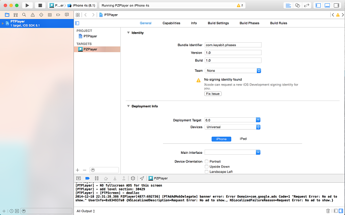This screenshot has height=215, width=345.
Task: Clear the console with trash icon
Action: coord(328,211)
